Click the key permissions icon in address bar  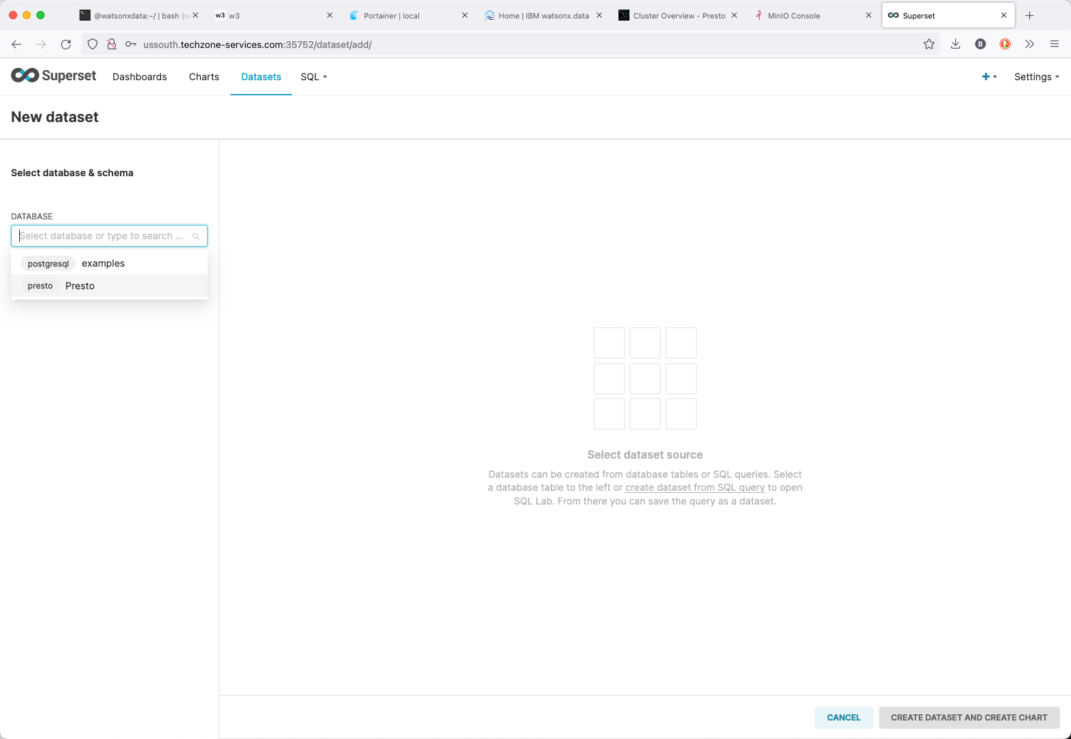click(131, 44)
